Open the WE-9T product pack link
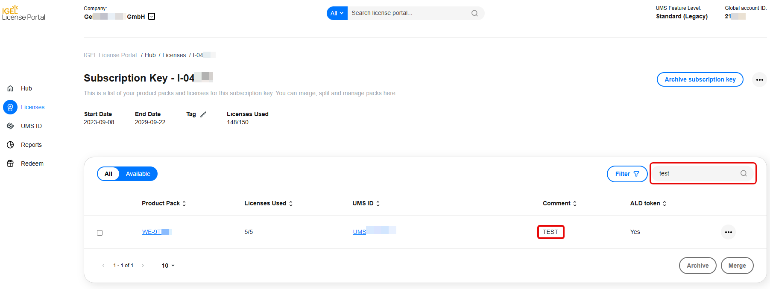Screen dimensions: 770x289 point(157,232)
